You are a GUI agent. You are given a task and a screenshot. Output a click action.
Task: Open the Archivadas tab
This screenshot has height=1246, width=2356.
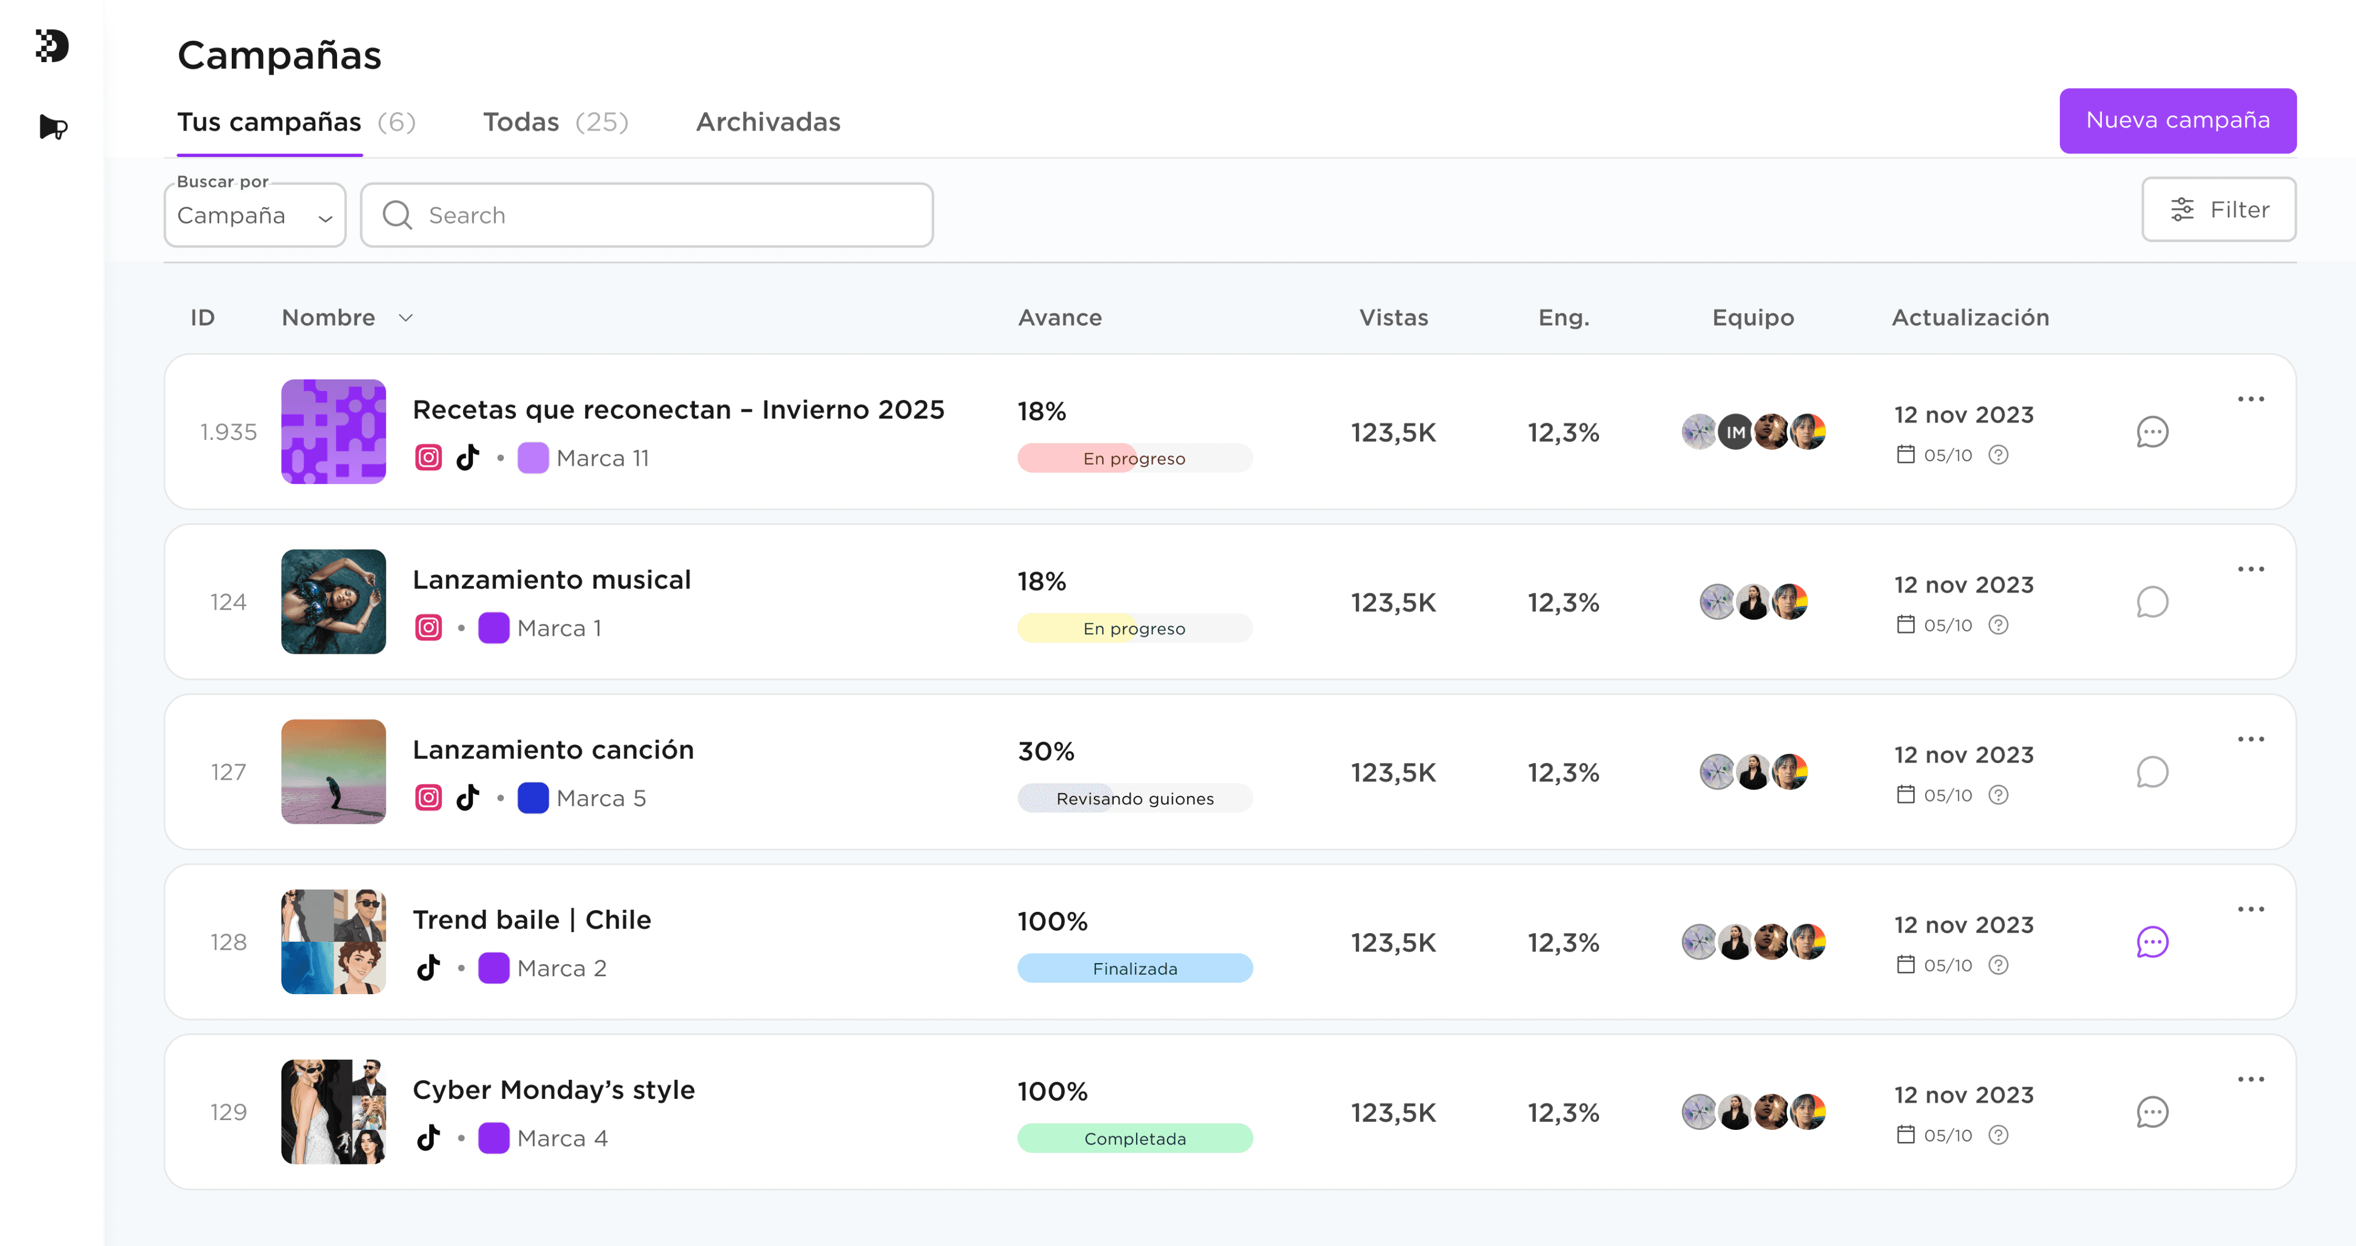tap(767, 121)
